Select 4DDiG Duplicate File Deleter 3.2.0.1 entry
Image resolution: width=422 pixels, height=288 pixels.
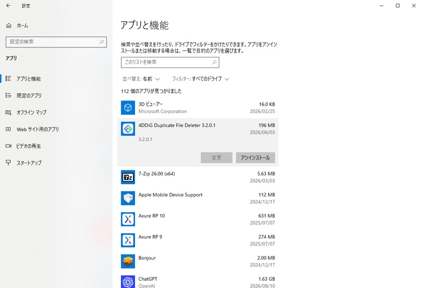click(x=198, y=142)
